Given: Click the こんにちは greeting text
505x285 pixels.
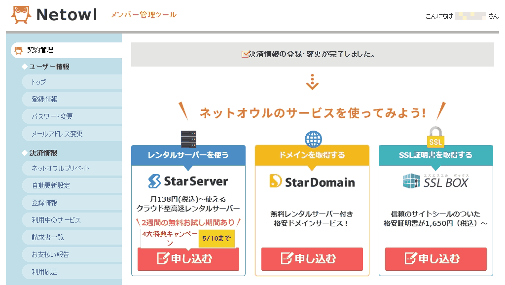Looking at the screenshot, I should [x=439, y=16].
